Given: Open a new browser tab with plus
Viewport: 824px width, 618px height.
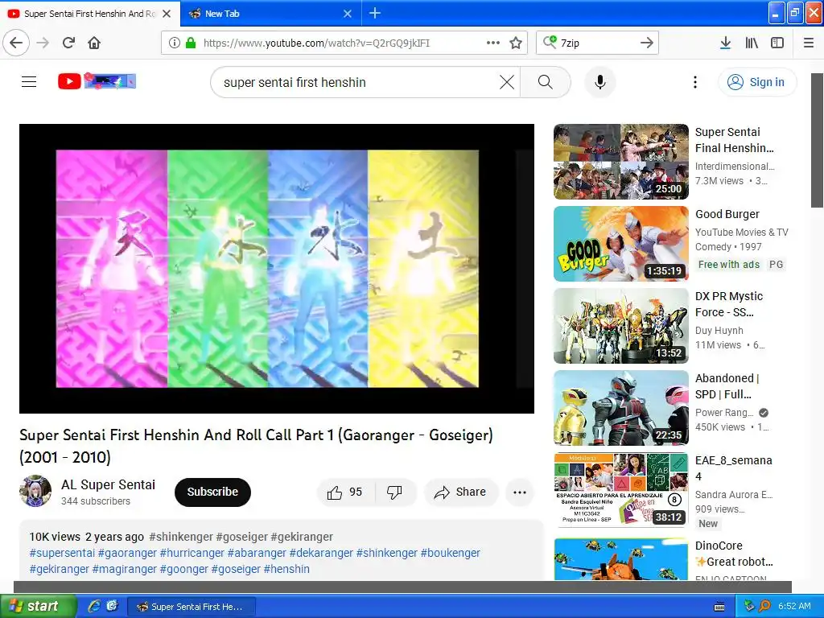Looking at the screenshot, I should (x=375, y=13).
